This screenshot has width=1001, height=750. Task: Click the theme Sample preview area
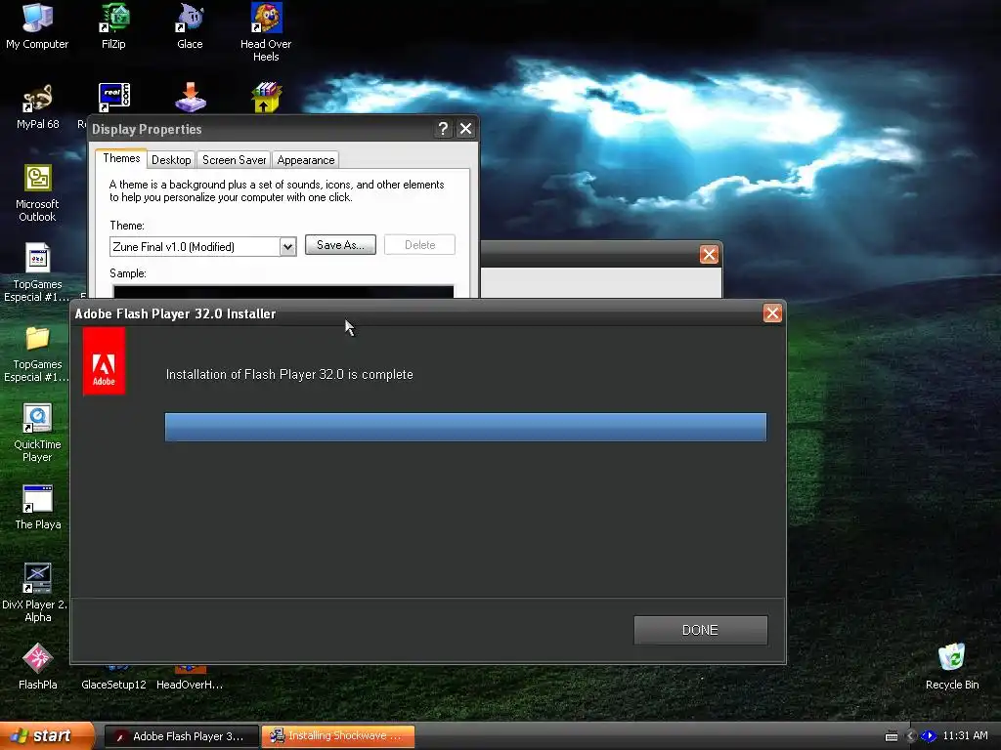(x=283, y=291)
